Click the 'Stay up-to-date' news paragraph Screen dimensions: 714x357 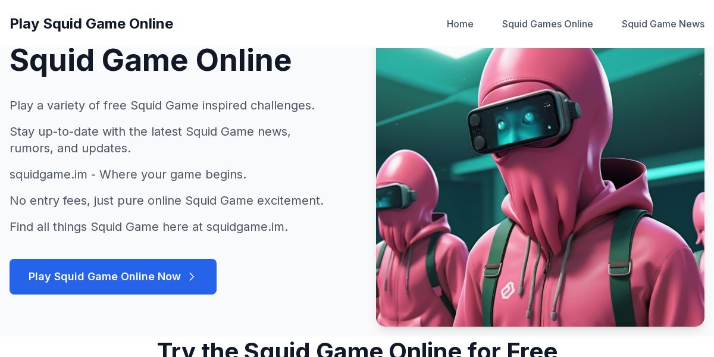151,140
